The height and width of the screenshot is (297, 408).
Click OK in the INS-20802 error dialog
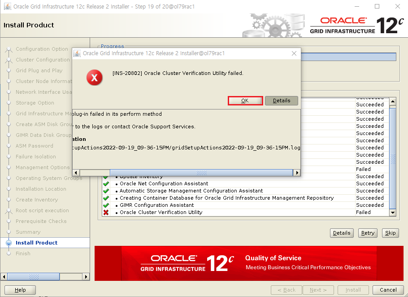245,101
